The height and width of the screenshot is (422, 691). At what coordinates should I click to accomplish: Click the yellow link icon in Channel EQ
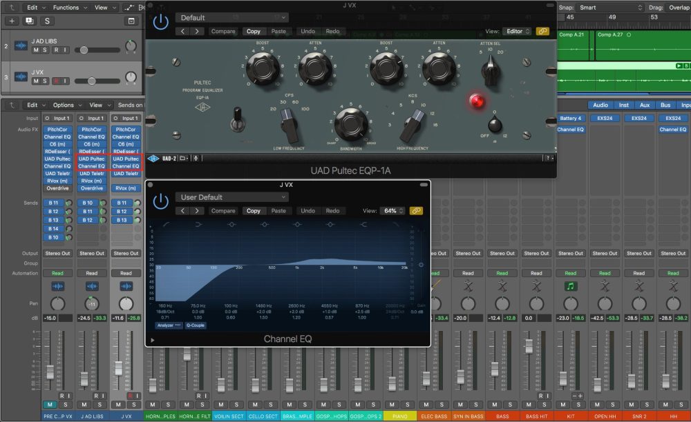(416, 210)
